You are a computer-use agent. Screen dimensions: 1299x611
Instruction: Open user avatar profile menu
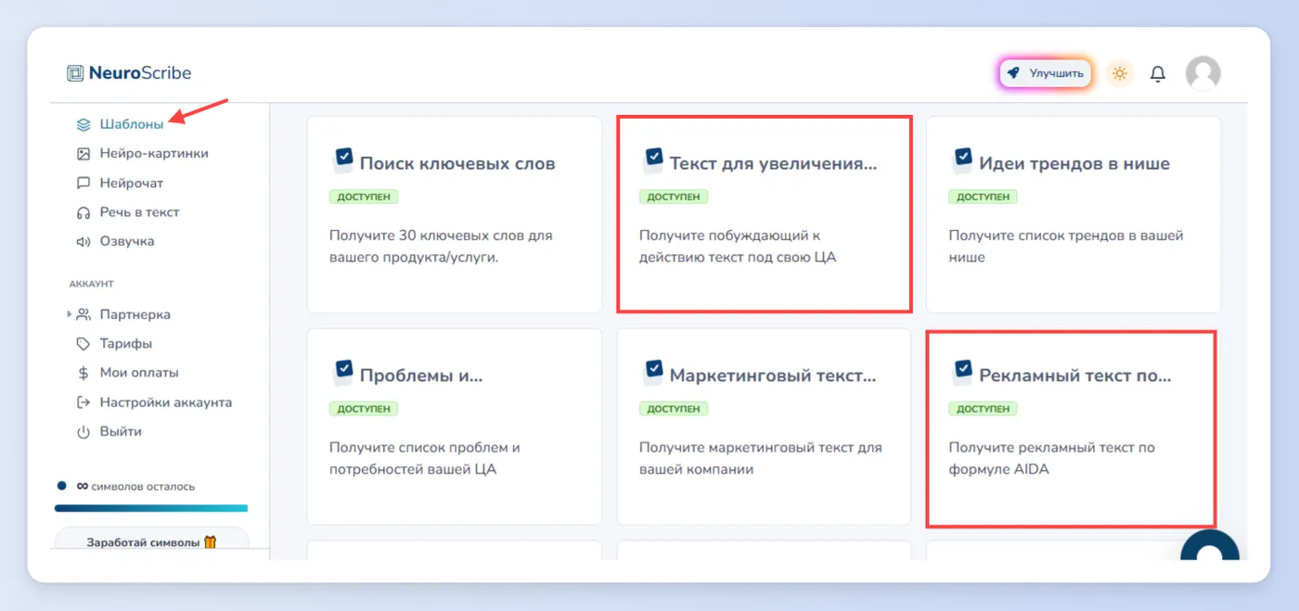(x=1203, y=73)
